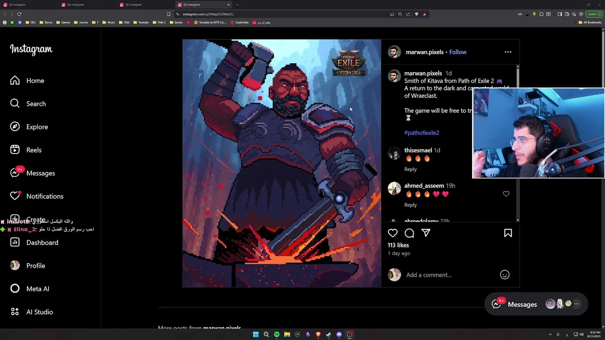Open thisesmael's profile

click(x=418, y=150)
